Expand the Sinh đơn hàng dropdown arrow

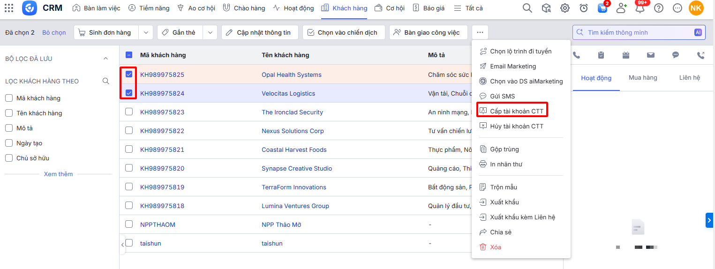145,32
